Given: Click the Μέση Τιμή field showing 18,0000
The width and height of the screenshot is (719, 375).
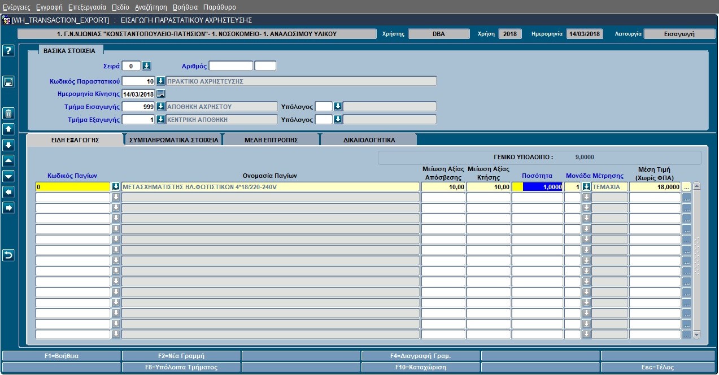Looking at the screenshot, I should [x=655, y=186].
